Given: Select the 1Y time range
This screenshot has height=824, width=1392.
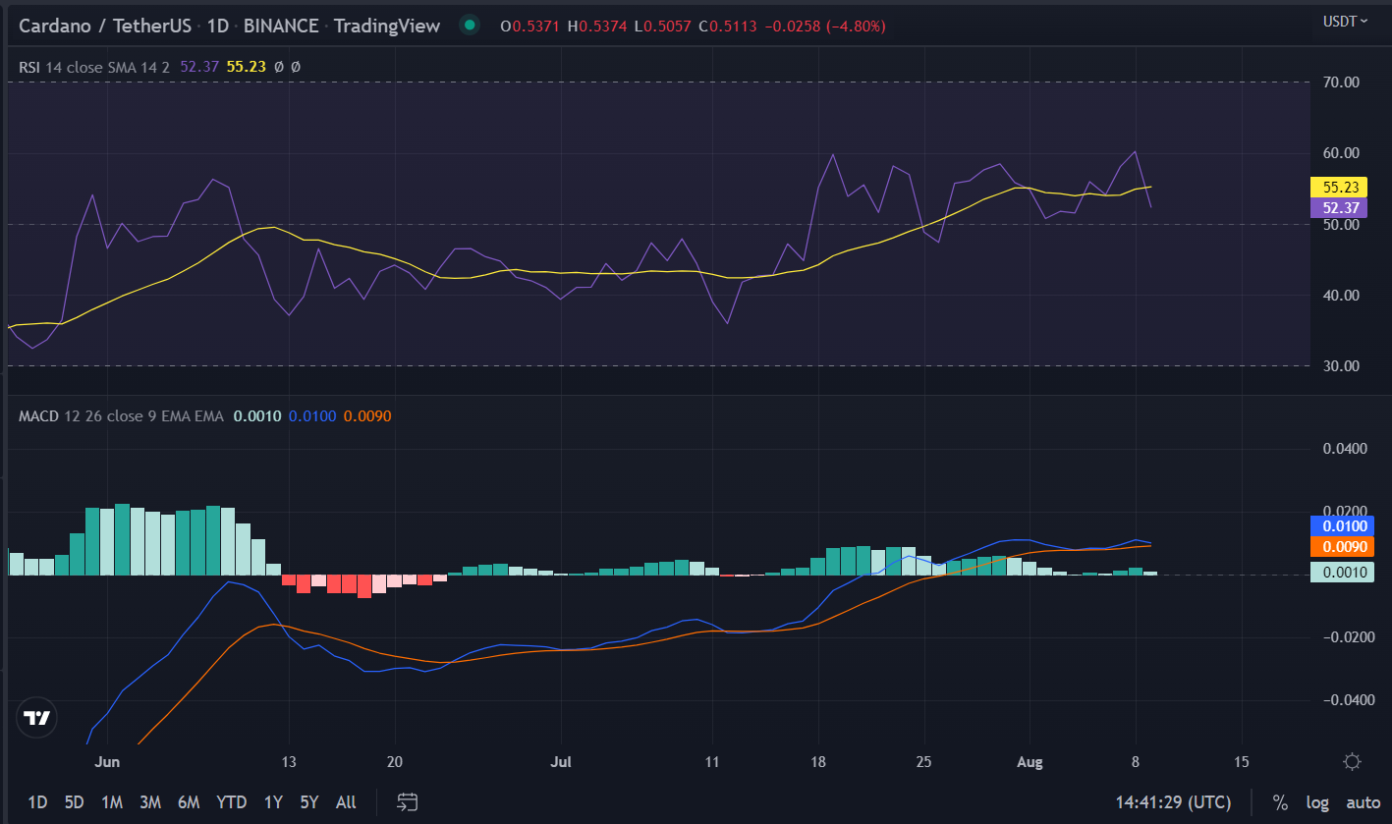Looking at the screenshot, I should click(272, 801).
